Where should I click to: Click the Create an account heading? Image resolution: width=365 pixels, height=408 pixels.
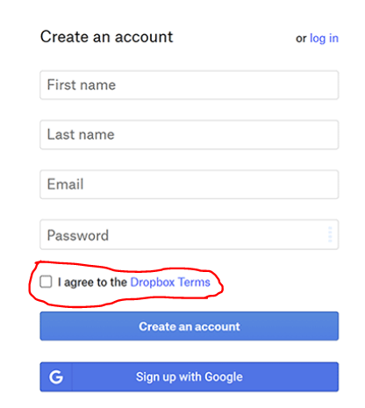click(x=107, y=37)
